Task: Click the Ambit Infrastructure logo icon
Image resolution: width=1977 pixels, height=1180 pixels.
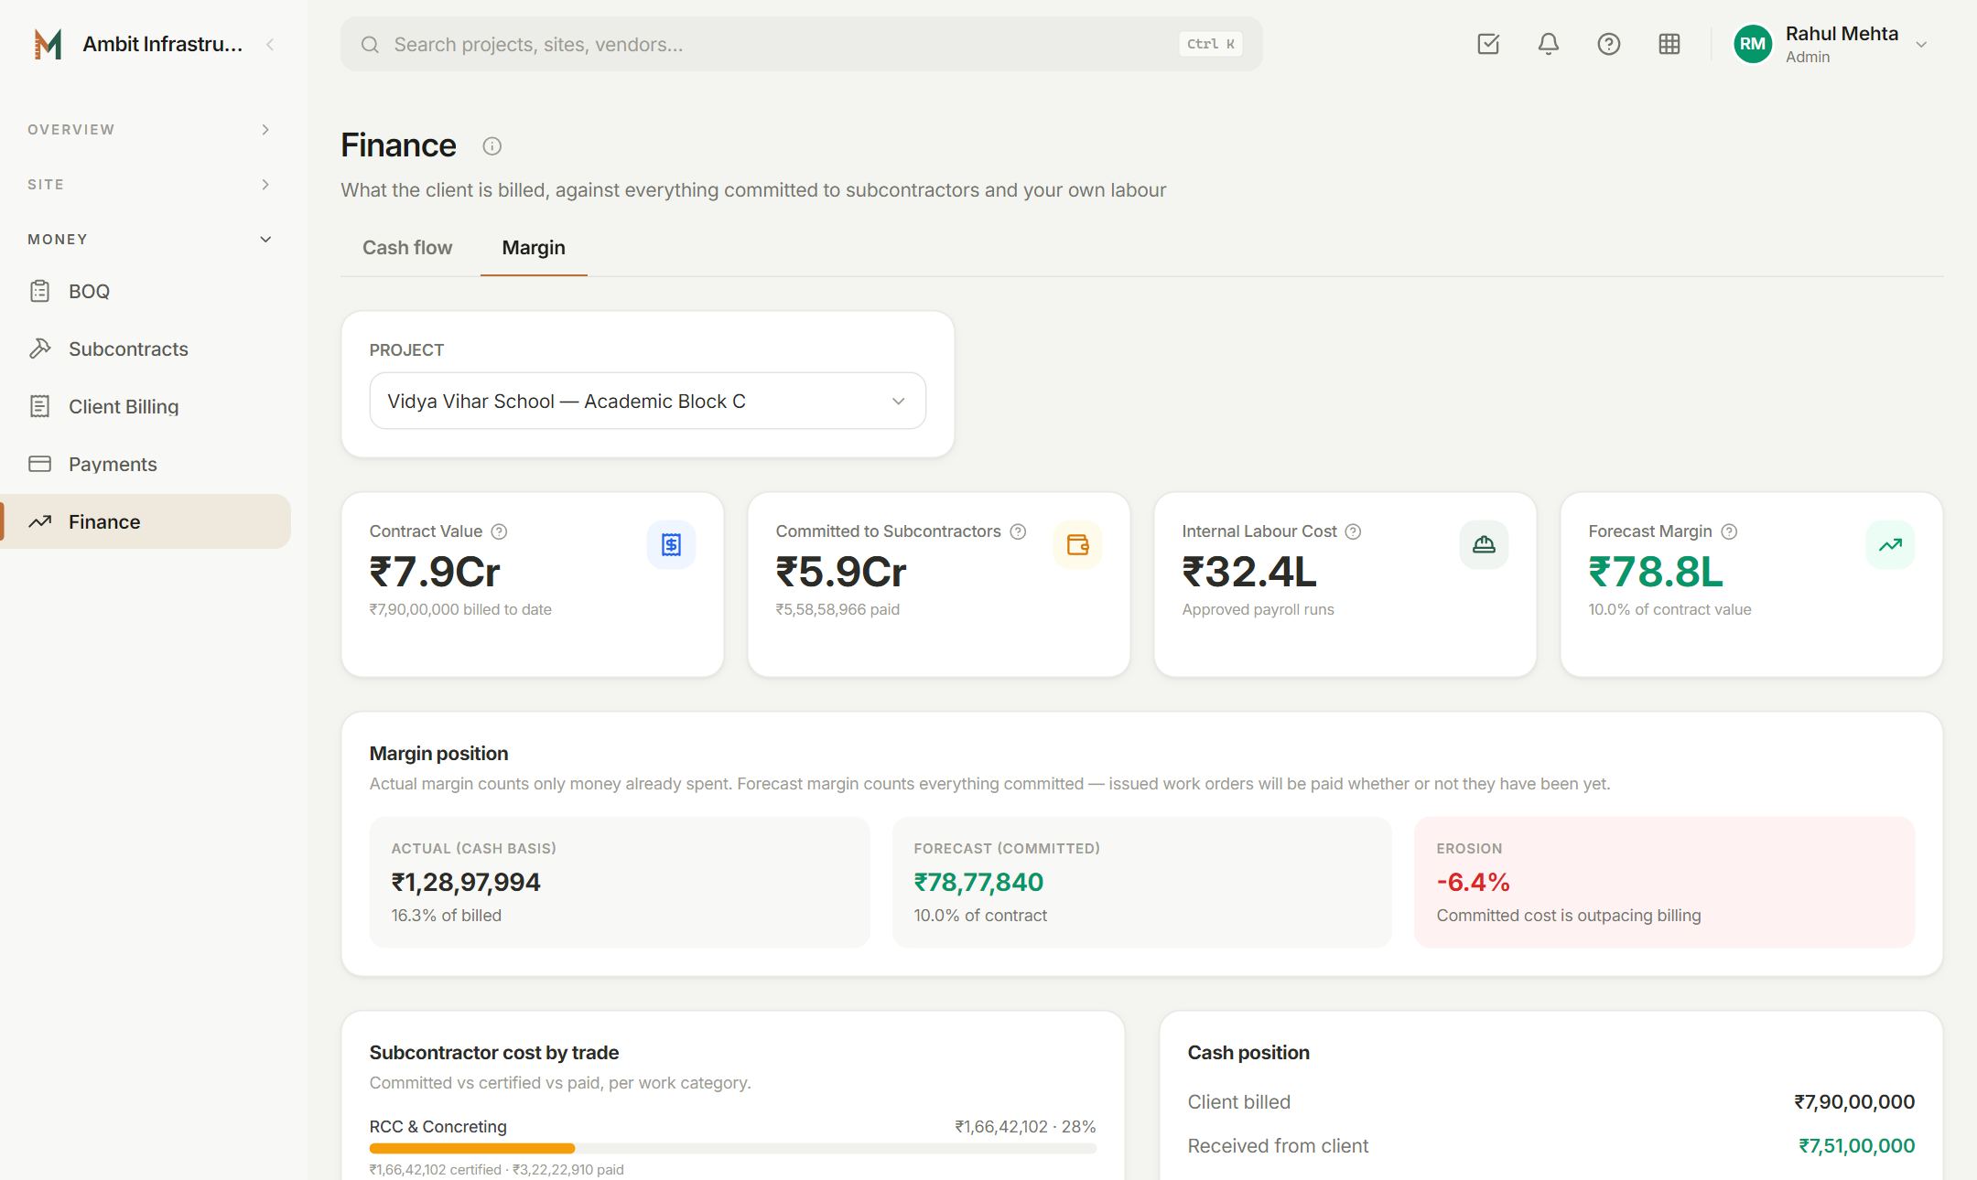Action: point(48,44)
